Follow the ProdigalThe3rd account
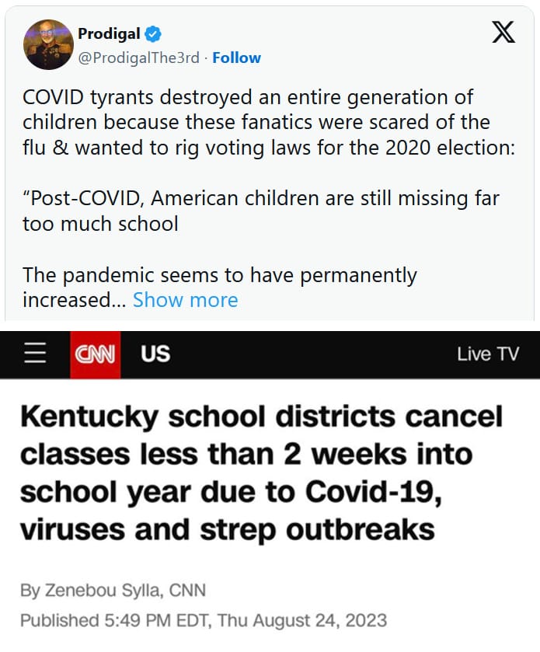Image resolution: width=540 pixels, height=652 pixels. [x=236, y=58]
